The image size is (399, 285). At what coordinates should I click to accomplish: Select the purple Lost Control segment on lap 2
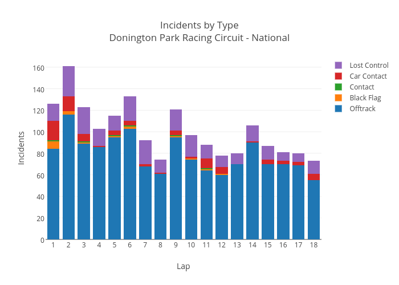68,82
